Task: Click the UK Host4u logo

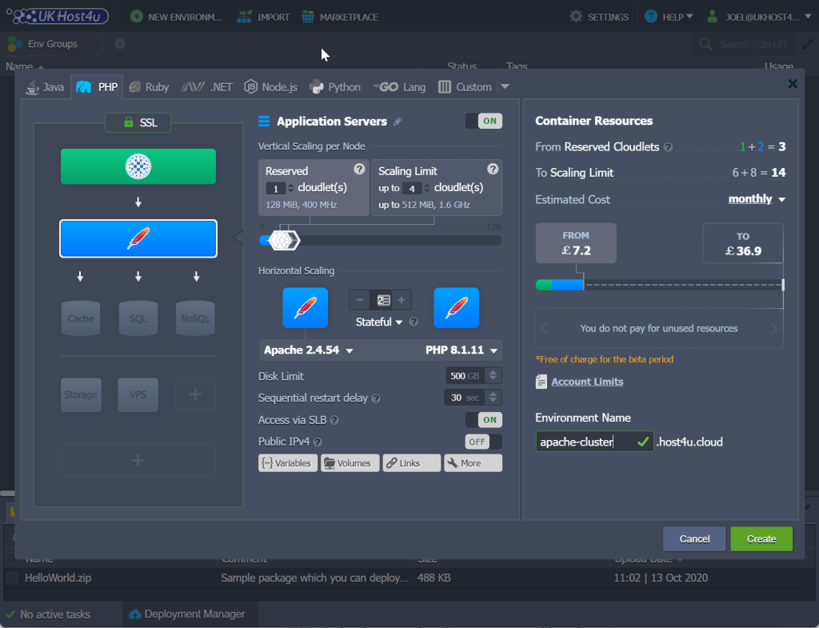Action: click(58, 16)
